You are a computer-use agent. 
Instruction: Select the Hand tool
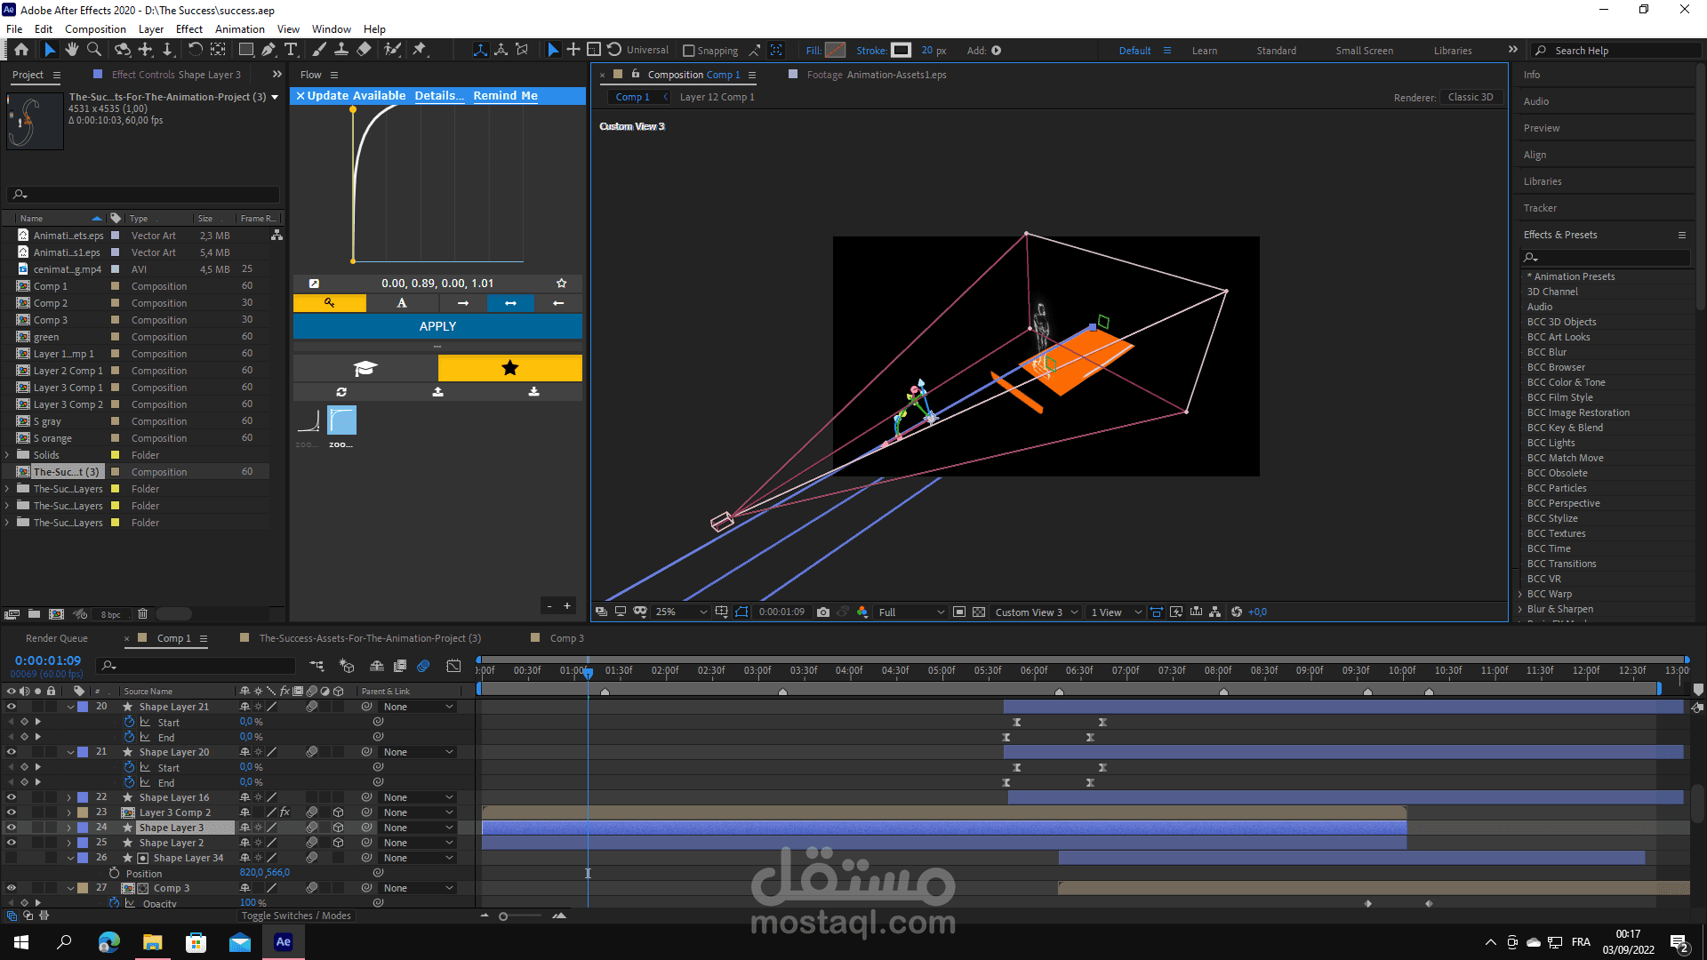click(72, 50)
